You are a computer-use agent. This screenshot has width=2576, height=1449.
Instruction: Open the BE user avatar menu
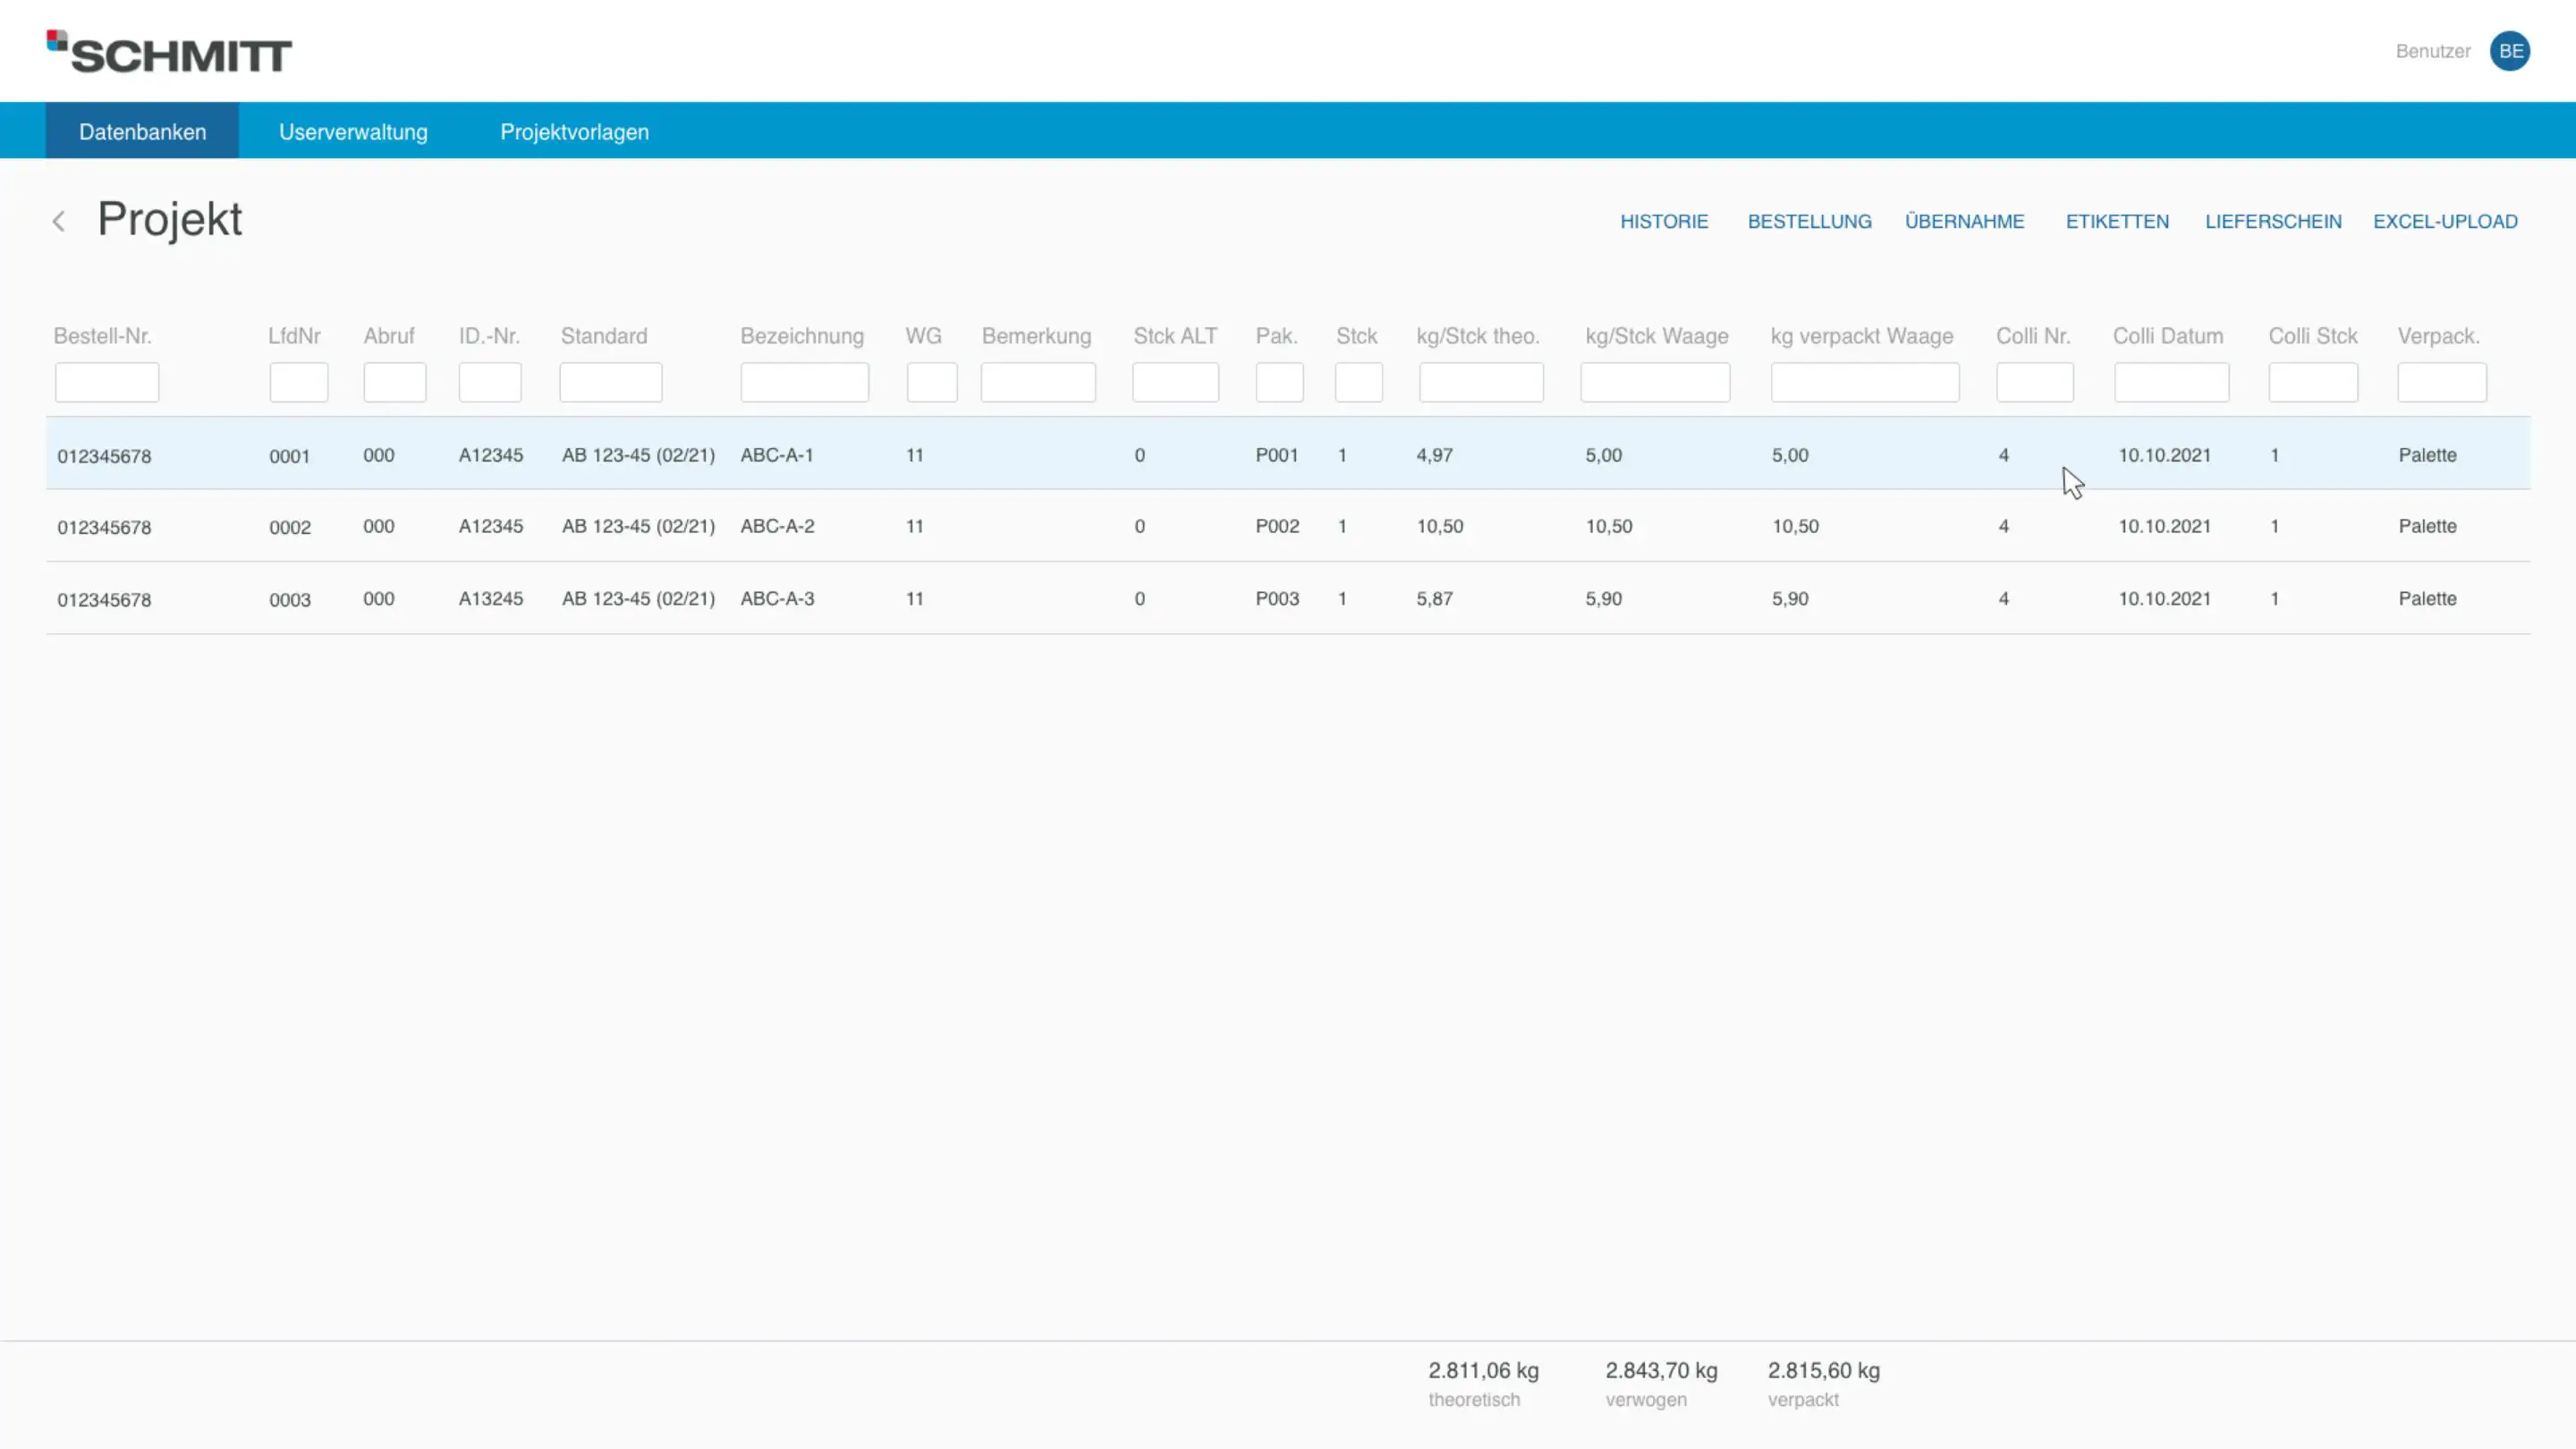(x=2510, y=51)
